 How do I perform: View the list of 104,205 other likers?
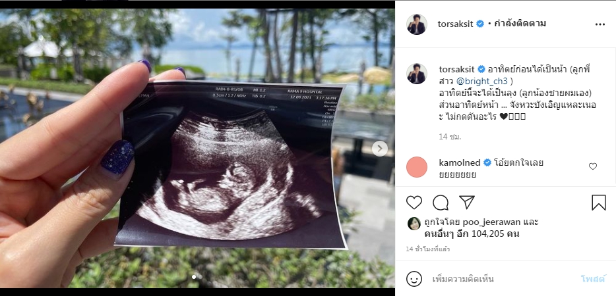pos(472,234)
